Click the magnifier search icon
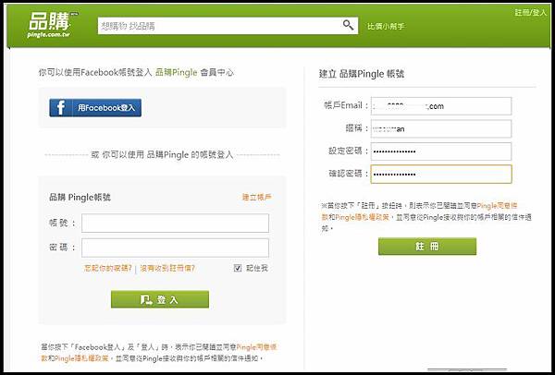This screenshot has width=555, height=375. (x=348, y=25)
